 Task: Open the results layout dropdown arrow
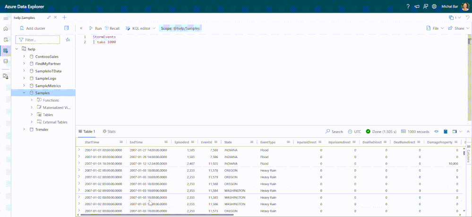click(461, 131)
